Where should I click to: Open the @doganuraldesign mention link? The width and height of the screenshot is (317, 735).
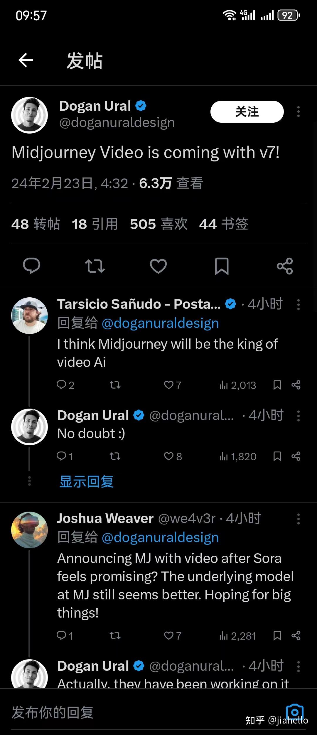point(160,323)
